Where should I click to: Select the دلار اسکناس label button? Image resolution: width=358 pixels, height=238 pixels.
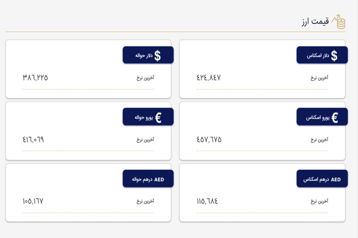[x=322, y=55]
